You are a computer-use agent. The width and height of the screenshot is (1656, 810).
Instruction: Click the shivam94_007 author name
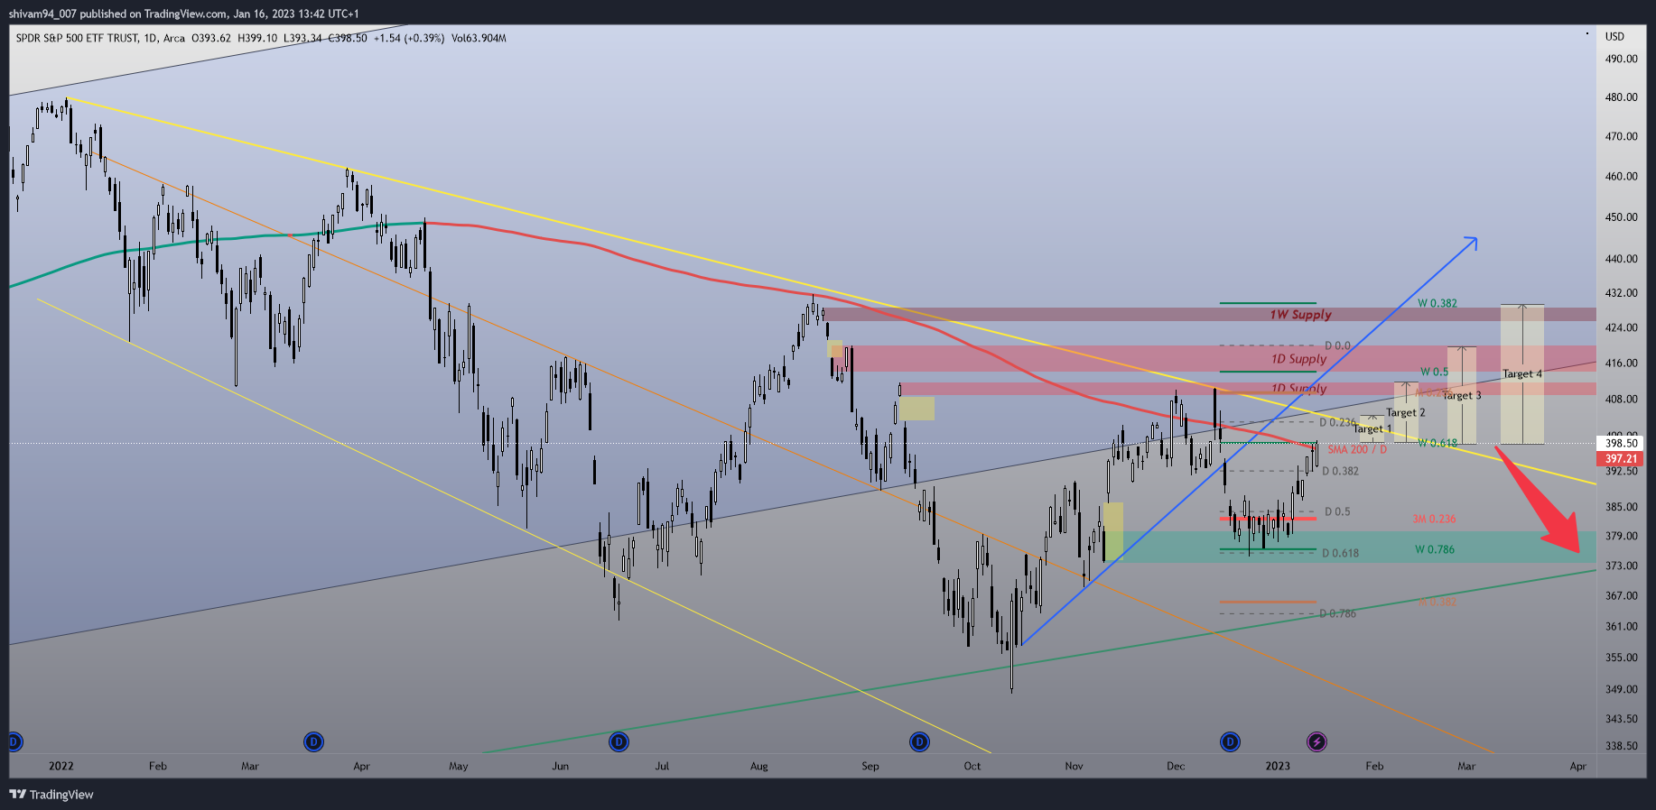[42, 14]
